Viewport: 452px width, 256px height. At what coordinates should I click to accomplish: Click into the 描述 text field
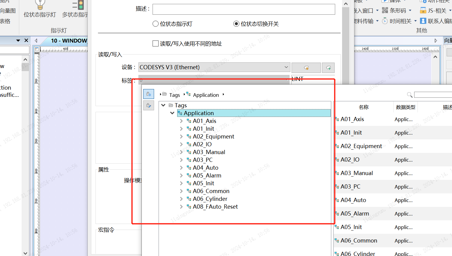tap(244, 9)
